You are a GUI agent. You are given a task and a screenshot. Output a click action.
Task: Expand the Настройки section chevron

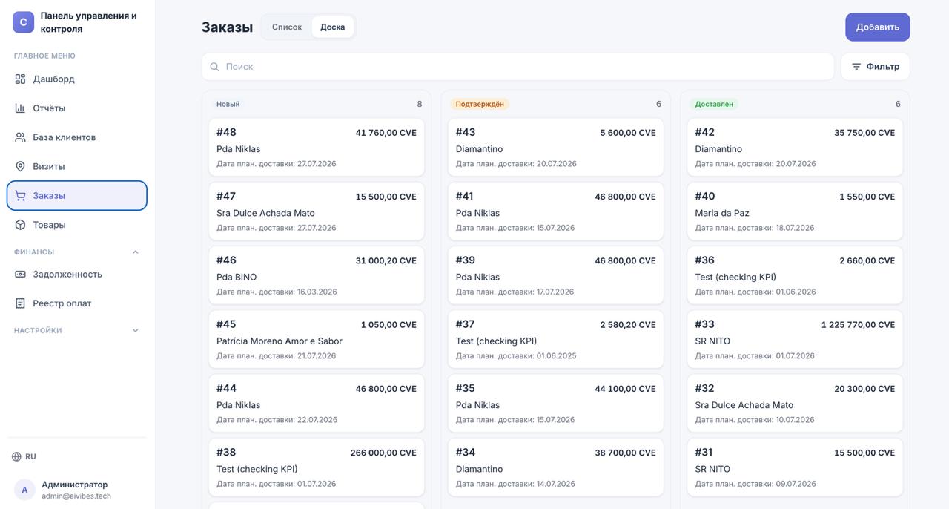click(x=135, y=331)
